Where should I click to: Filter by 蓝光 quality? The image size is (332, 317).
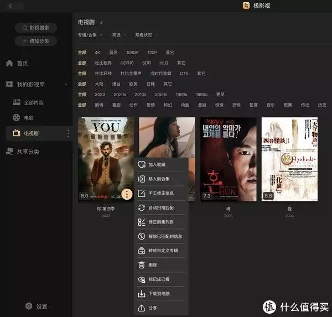[x=113, y=53]
